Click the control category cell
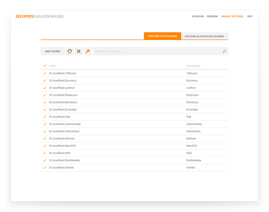 191,88
